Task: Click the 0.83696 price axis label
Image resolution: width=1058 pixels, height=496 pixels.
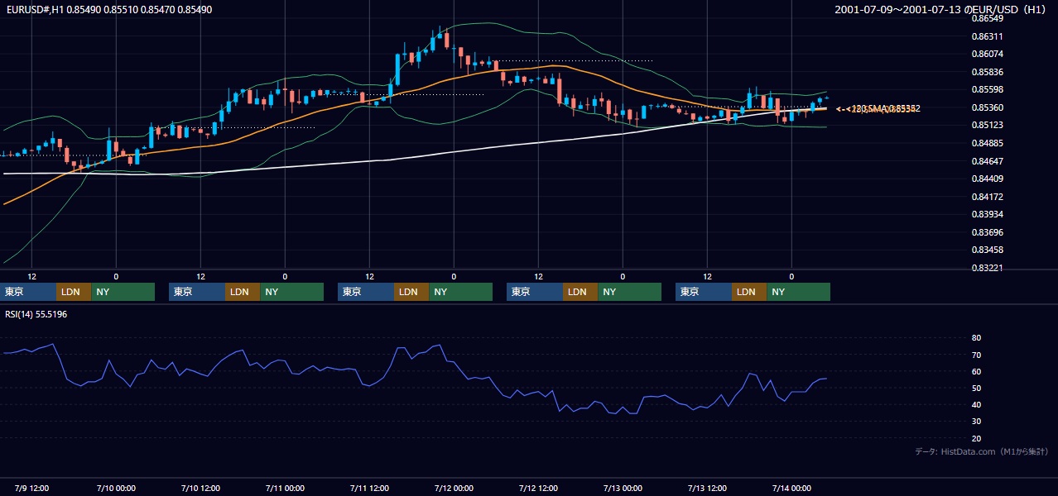Action: tap(988, 232)
